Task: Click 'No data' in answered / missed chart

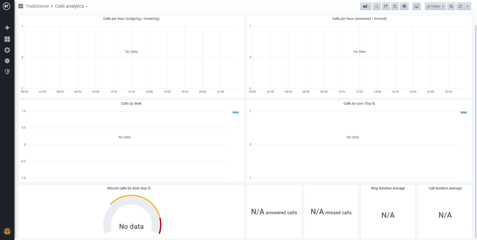Action: [359, 52]
